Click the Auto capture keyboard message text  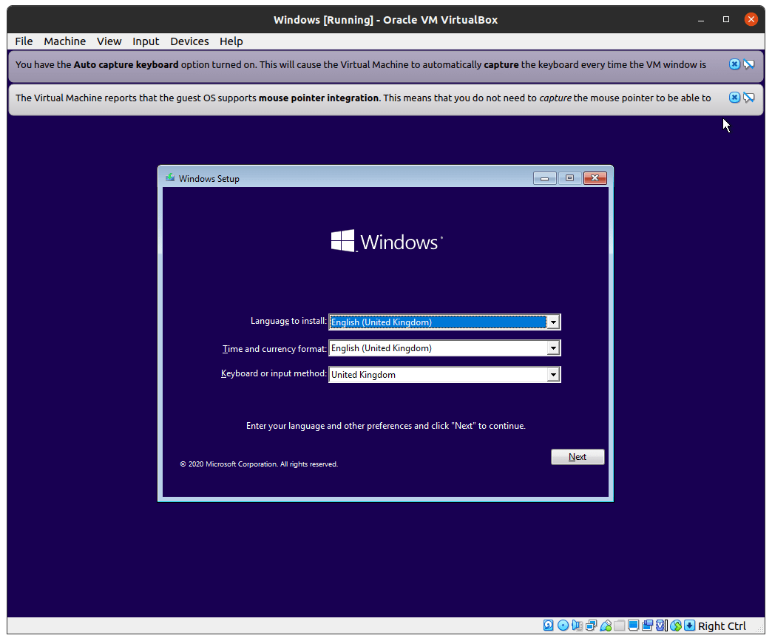pos(361,64)
